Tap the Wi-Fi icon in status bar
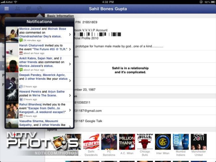Image resolution: width=216 pixels, height=162 pixels. [15, 2]
